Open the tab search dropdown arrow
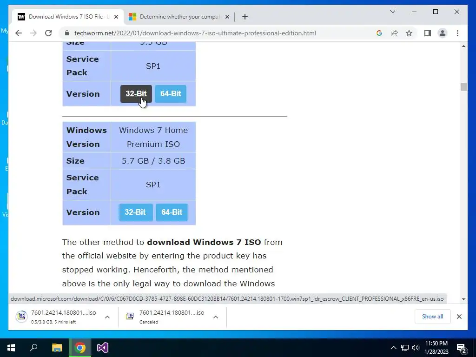The width and height of the screenshot is (476, 357). pyautogui.click(x=392, y=12)
